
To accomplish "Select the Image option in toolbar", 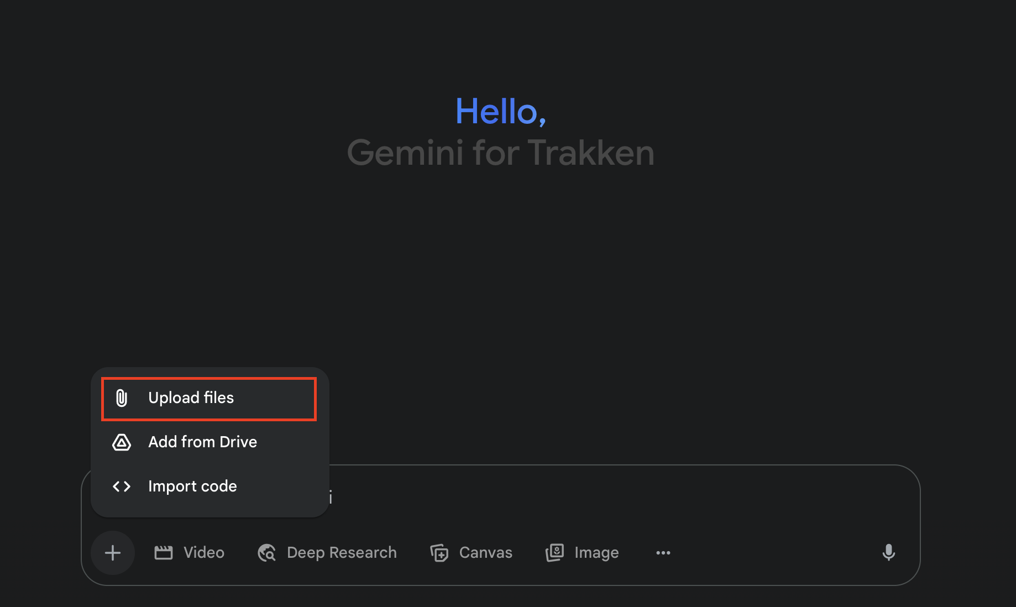I will 582,552.
